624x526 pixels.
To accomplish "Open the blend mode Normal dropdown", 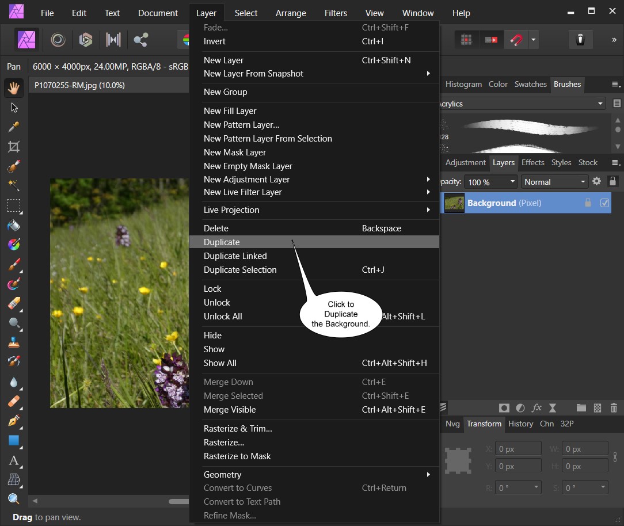I will click(554, 182).
